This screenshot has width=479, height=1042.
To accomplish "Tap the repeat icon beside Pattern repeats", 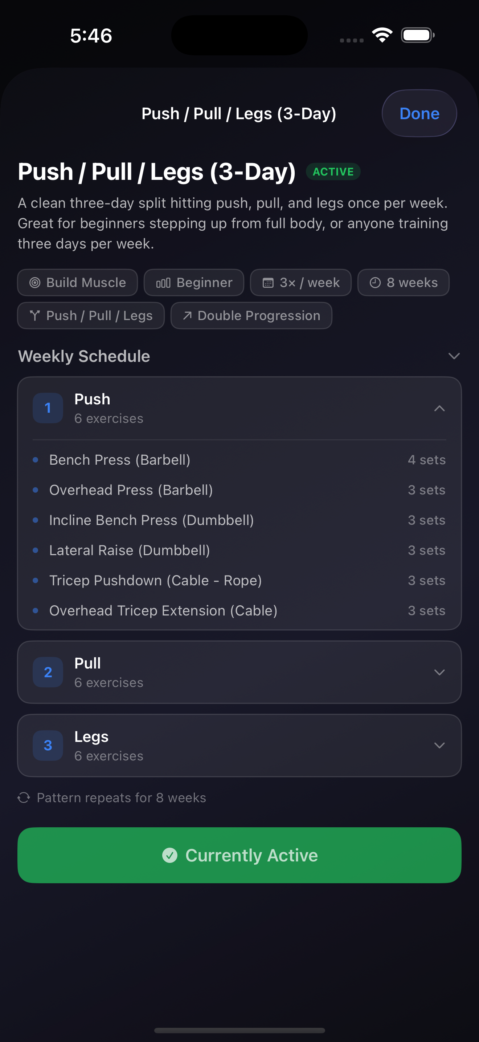I will (24, 798).
